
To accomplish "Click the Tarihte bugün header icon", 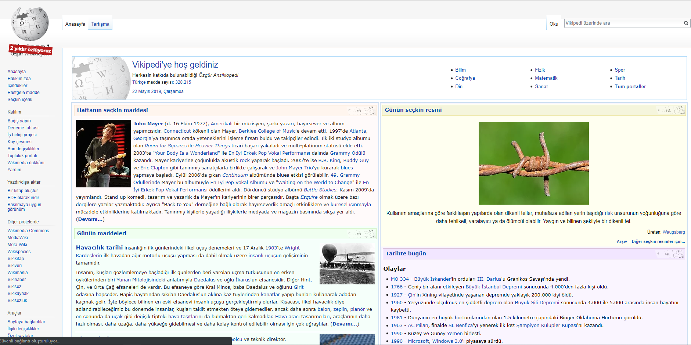I will click(x=670, y=254).
